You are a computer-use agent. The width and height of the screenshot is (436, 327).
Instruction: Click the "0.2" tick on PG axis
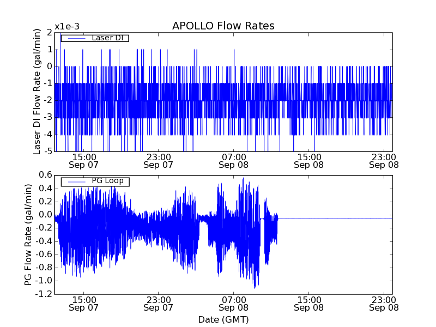click(x=46, y=202)
